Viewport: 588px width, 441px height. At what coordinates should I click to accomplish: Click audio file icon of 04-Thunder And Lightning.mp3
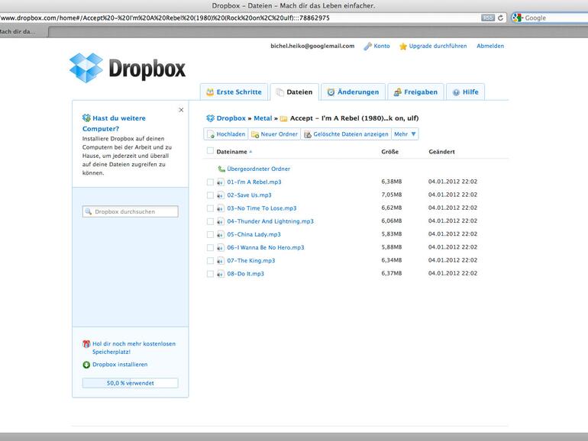pos(221,221)
